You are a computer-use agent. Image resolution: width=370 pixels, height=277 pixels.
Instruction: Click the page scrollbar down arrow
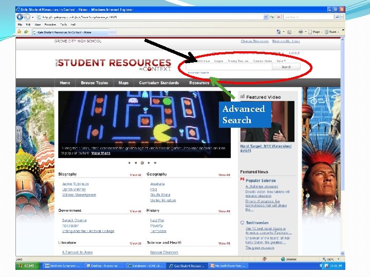[x=343, y=253]
